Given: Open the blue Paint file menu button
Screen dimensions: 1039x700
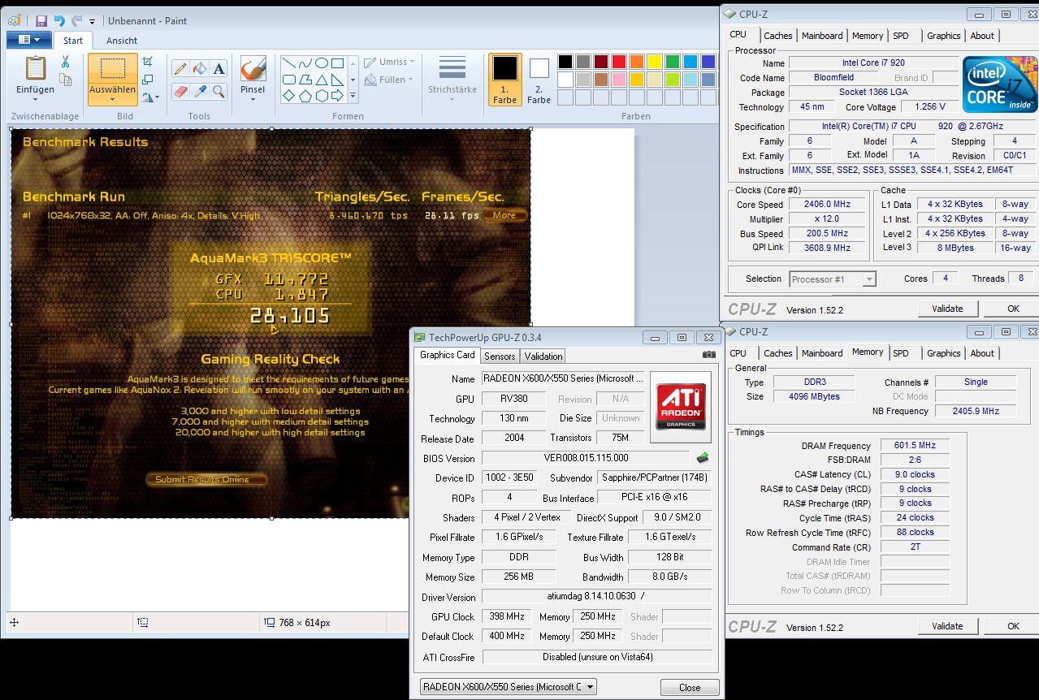Looking at the screenshot, I should click(x=29, y=40).
